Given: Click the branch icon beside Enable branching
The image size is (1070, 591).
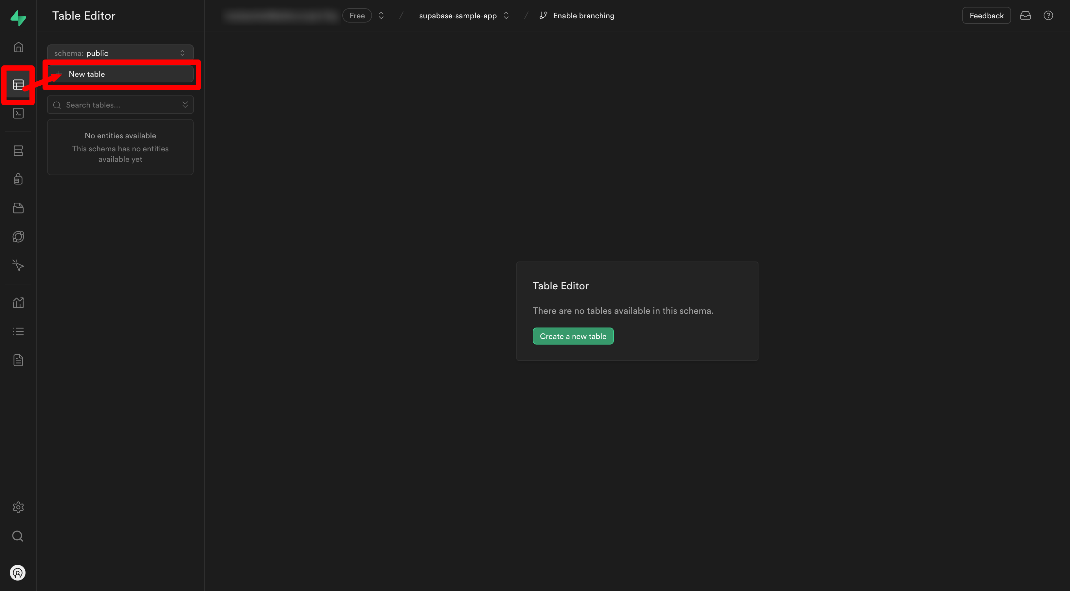Looking at the screenshot, I should click(543, 16).
